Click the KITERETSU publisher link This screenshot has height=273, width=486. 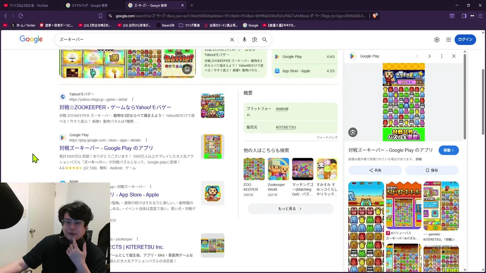click(x=286, y=127)
